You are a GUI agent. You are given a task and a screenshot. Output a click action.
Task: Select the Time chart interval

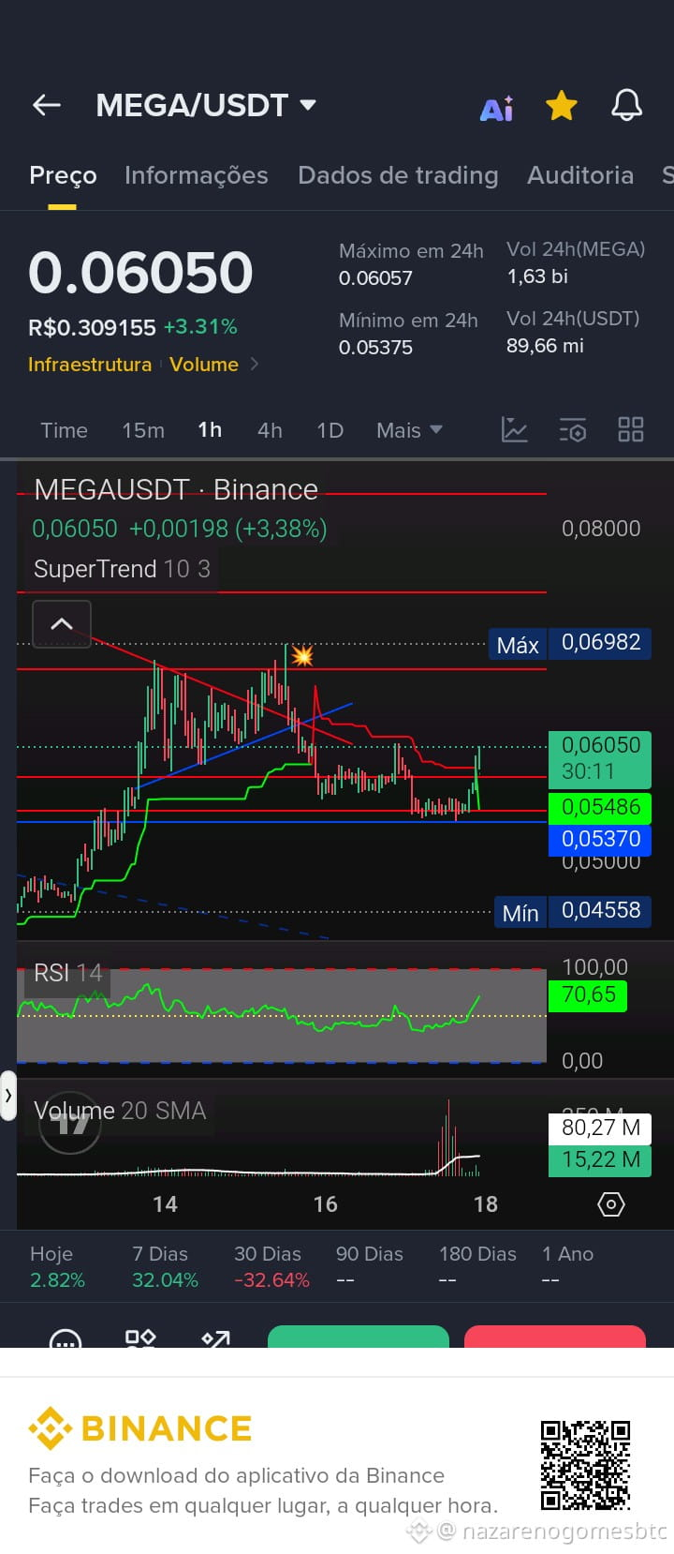pos(64,430)
